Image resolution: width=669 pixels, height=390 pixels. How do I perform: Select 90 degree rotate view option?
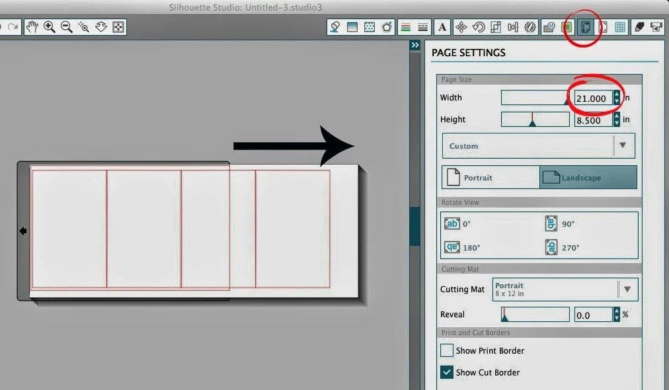tap(550, 223)
